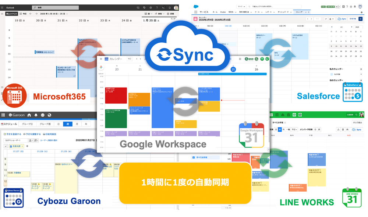This screenshot has height=217, width=368.
Task: Toggle the 石原太郎 checkbox in Garoon
Action: point(11,146)
